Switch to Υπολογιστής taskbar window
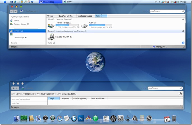 coord(50,2)
